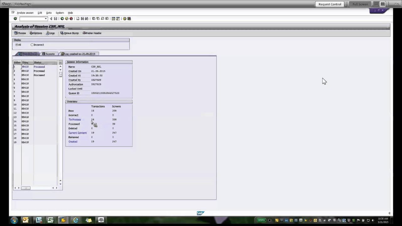Click the Generate Shortcut icon
This screenshot has height=226, width=402.
pos(118,19)
